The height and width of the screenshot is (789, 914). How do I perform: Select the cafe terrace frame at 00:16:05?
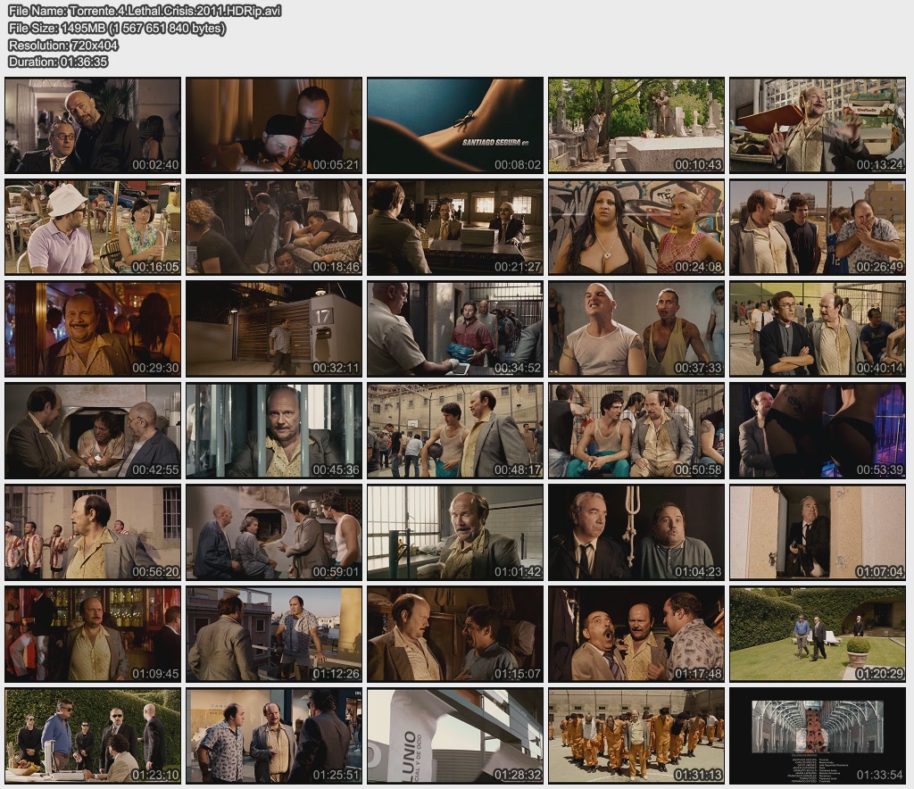point(93,228)
